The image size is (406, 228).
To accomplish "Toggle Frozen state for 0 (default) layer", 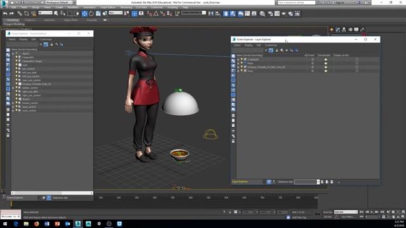I will coord(313,60).
